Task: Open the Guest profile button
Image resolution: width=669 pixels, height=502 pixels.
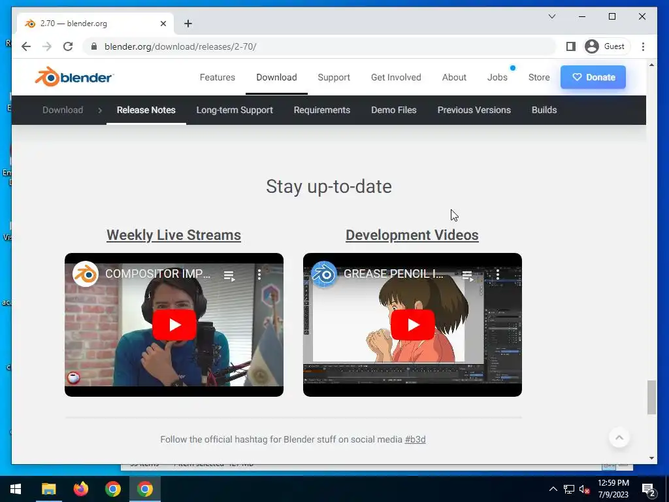Action: (606, 46)
